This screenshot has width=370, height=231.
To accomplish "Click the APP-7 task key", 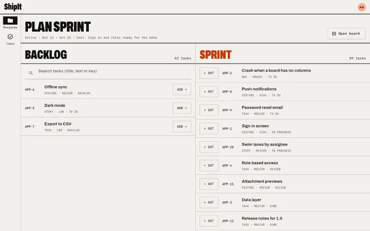I will (x=30, y=126).
